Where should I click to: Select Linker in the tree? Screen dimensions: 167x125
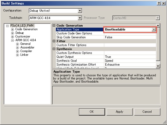pos(24,55)
